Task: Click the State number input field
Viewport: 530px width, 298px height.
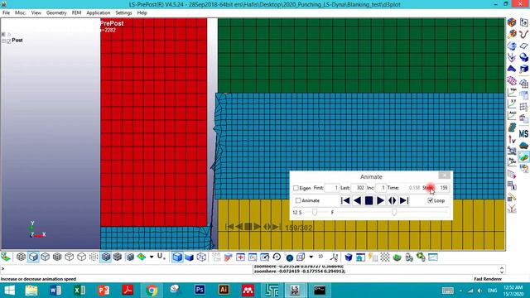Action: point(442,188)
